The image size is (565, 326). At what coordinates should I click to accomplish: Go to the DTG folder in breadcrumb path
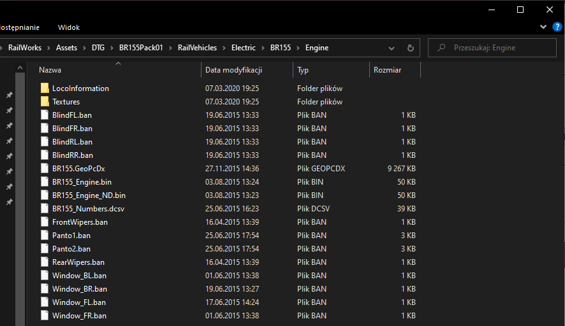tap(98, 48)
